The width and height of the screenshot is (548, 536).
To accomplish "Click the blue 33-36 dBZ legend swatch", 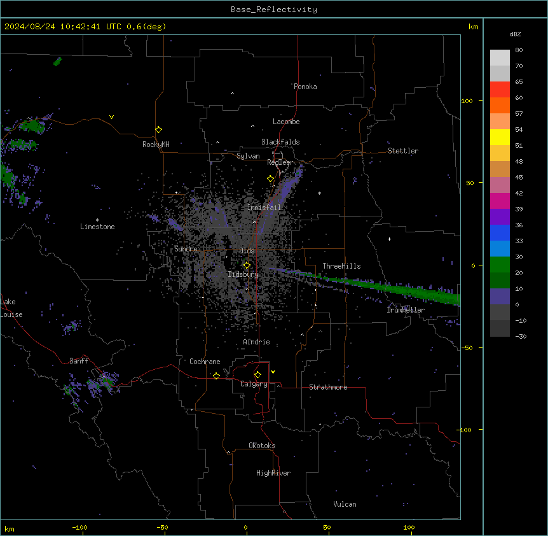I will (500, 232).
